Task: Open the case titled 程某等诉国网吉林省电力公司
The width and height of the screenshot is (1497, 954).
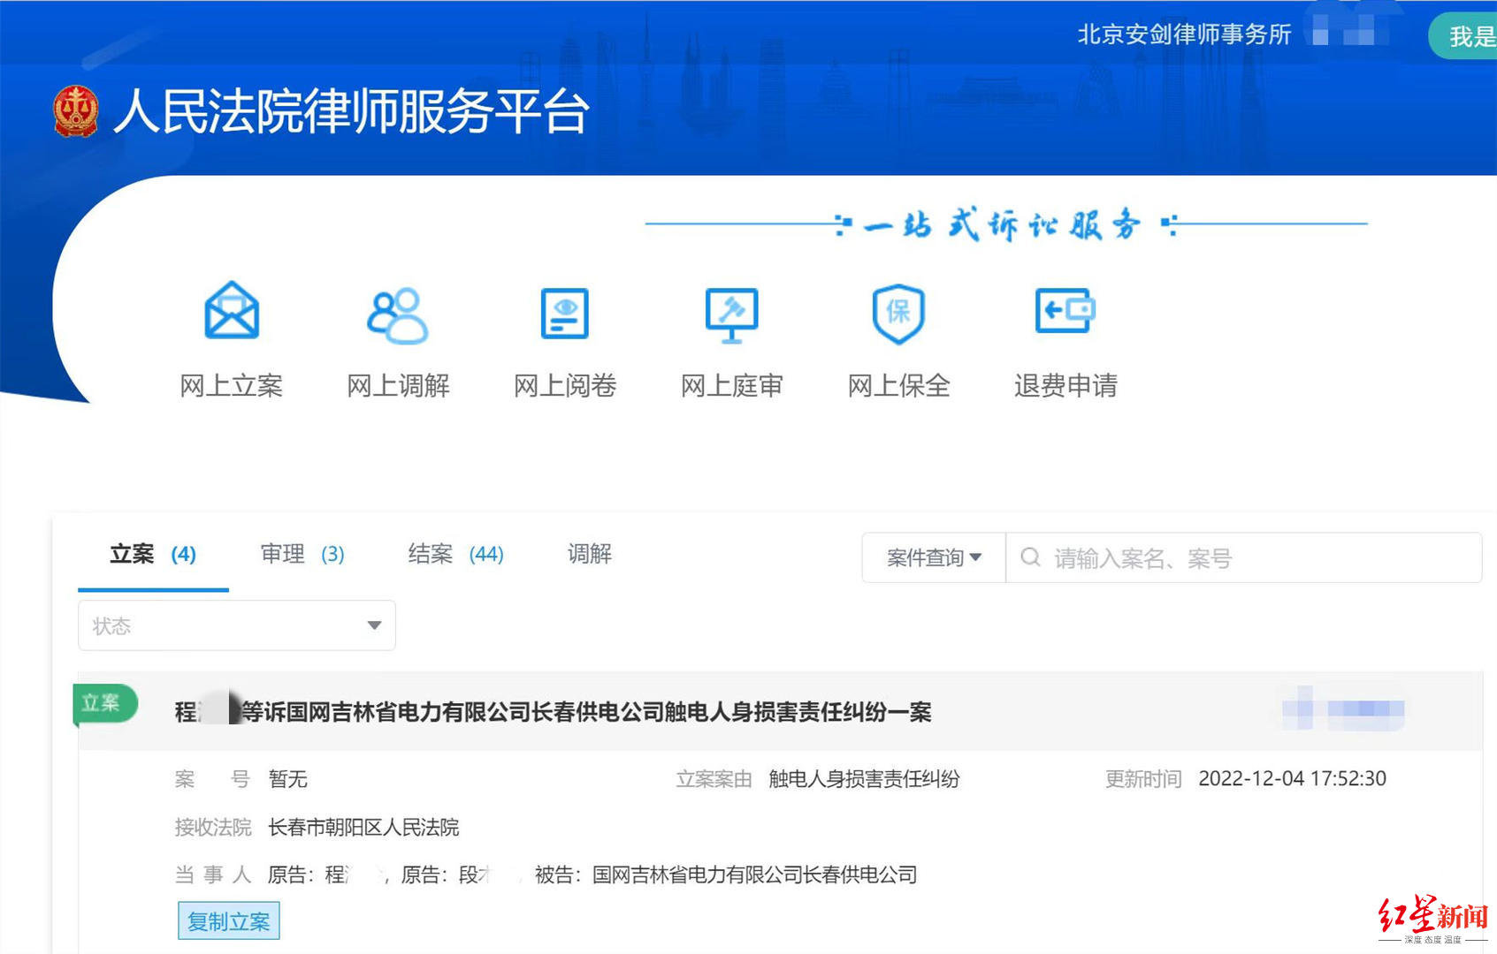Action: pyautogui.click(x=553, y=711)
